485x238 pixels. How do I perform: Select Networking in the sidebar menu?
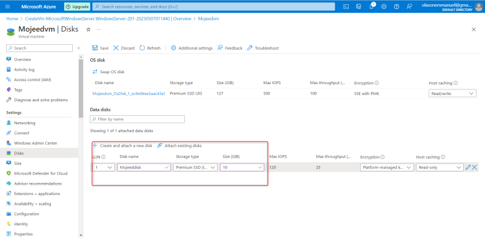24,123
